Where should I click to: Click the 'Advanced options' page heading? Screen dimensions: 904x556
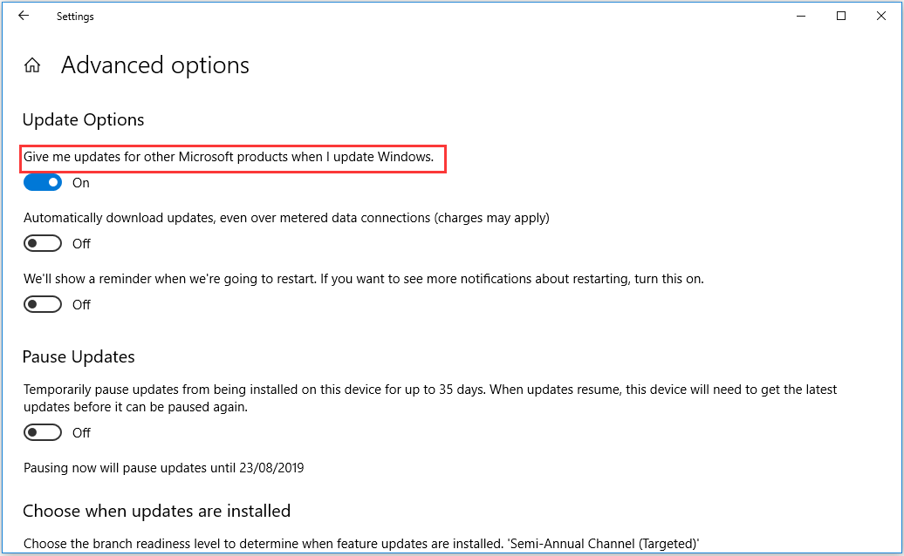click(155, 65)
